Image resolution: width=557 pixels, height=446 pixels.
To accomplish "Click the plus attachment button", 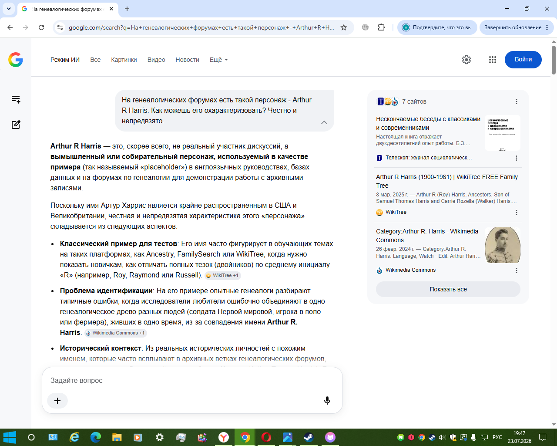I will pos(57,401).
